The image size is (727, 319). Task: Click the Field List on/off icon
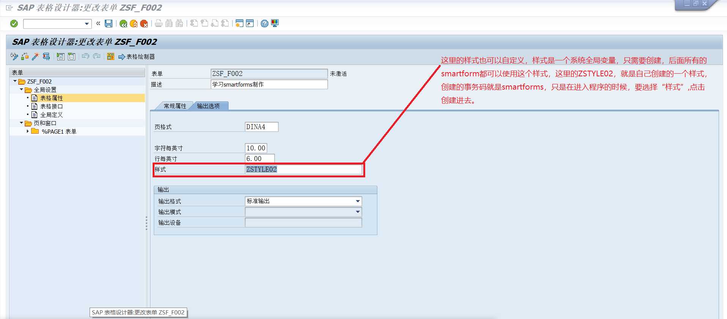pyautogui.click(x=110, y=57)
